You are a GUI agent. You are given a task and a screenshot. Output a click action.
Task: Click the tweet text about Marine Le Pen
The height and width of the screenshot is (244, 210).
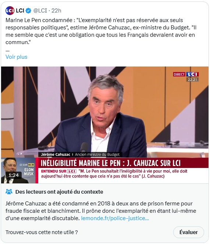pyautogui.click(x=101, y=31)
